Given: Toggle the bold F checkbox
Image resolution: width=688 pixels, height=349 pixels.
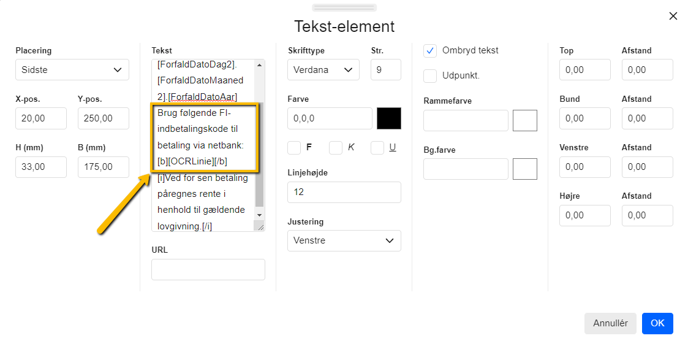Looking at the screenshot, I should (x=294, y=147).
